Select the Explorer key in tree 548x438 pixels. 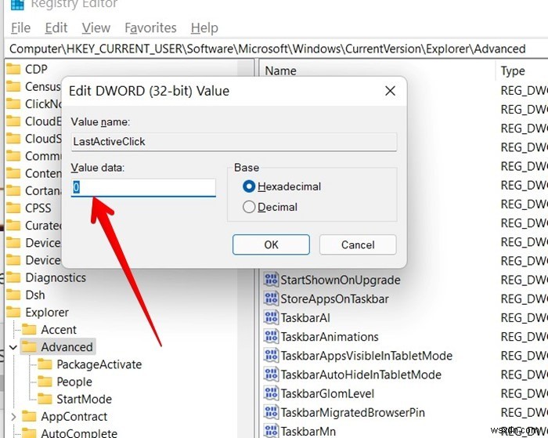47,312
